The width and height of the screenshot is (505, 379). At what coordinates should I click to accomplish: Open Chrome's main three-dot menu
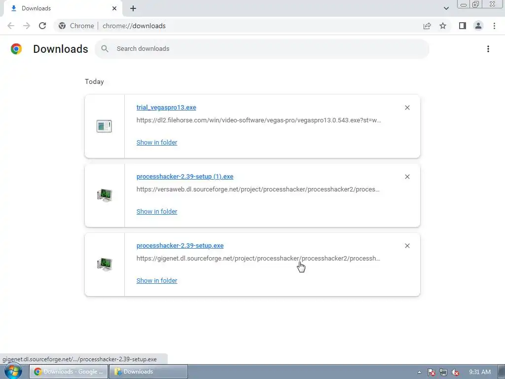[x=494, y=26]
